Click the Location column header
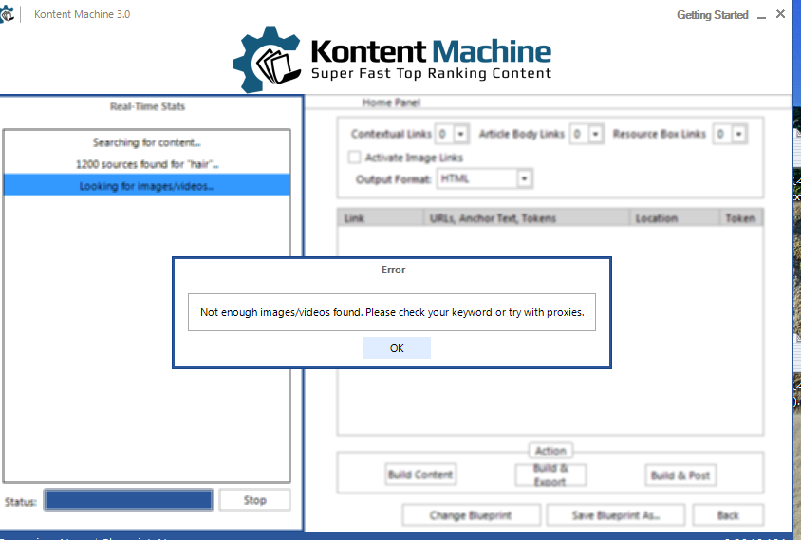 pyautogui.click(x=675, y=218)
